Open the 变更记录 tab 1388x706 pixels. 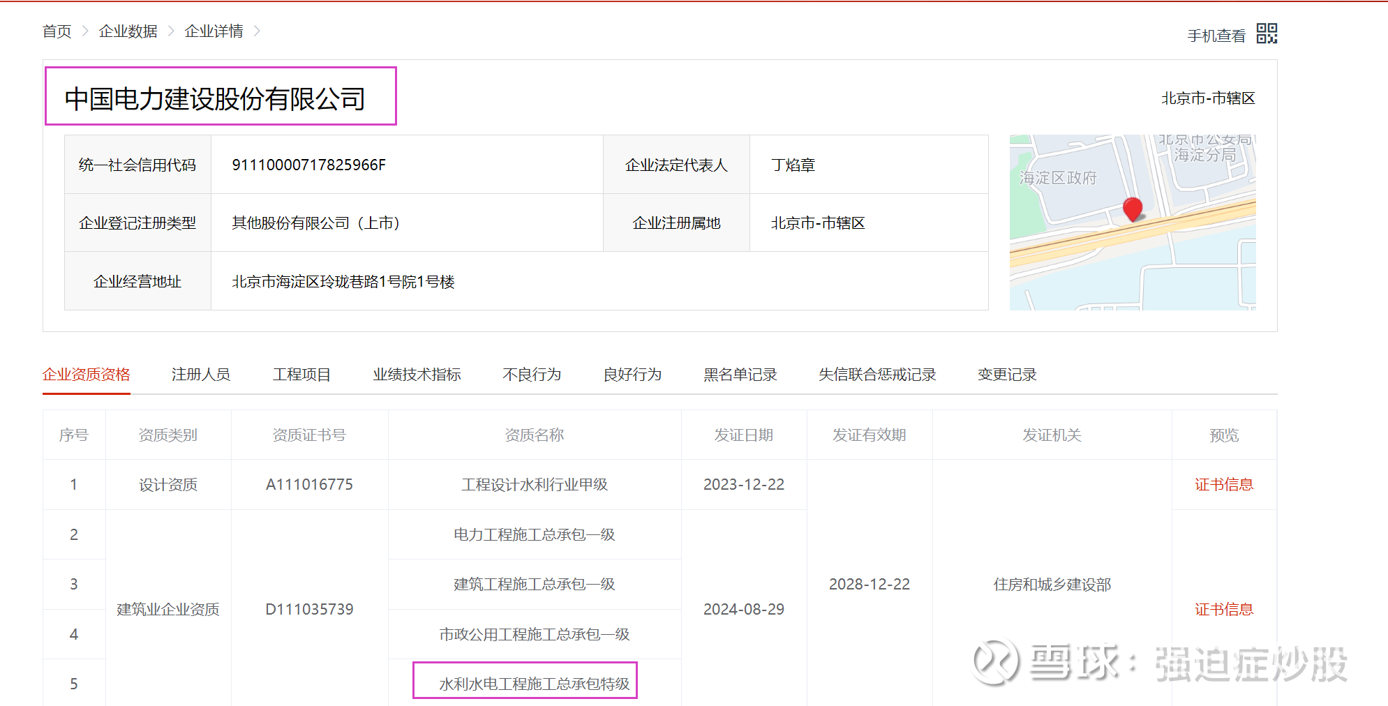(x=1007, y=375)
